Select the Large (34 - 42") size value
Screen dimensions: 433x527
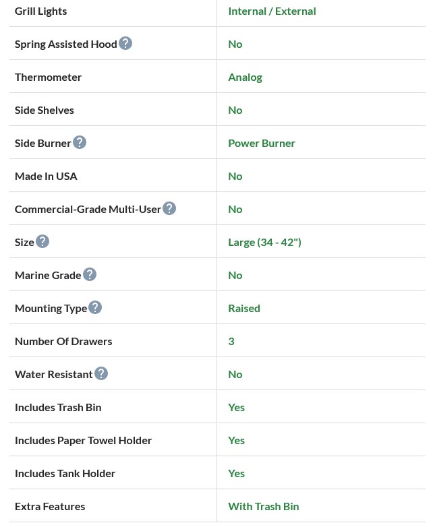[264, 242]
